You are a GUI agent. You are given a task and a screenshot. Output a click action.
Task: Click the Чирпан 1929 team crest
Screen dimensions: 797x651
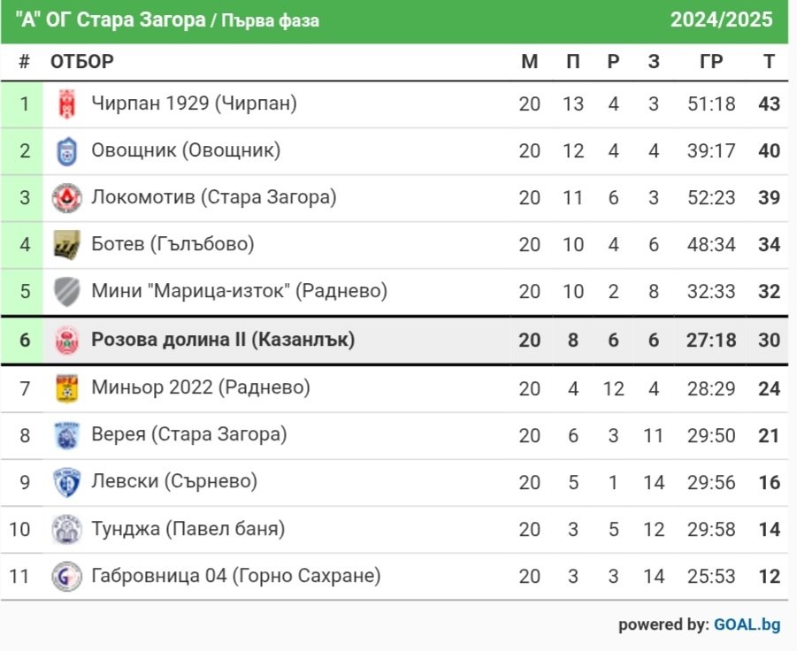pyautogui.click(x=66, y=104)
